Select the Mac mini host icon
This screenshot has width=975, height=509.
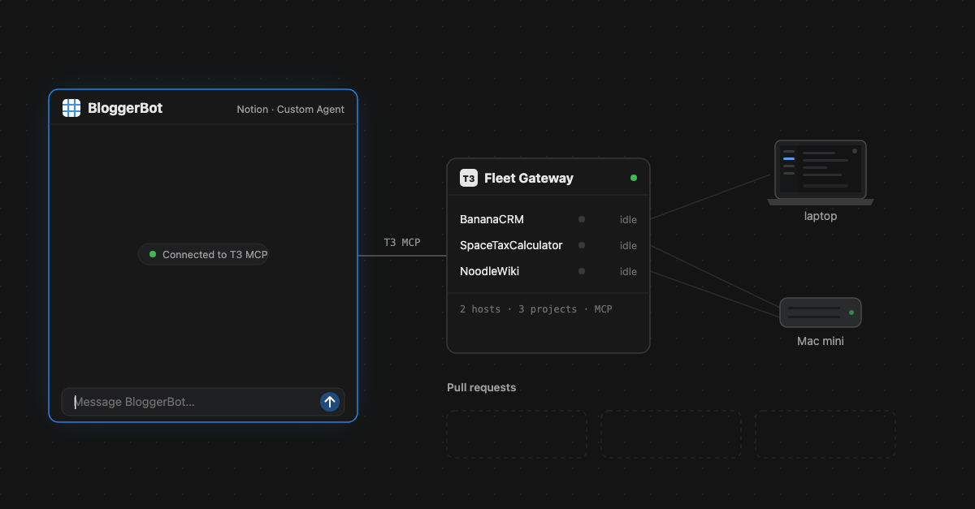(821, 313)
